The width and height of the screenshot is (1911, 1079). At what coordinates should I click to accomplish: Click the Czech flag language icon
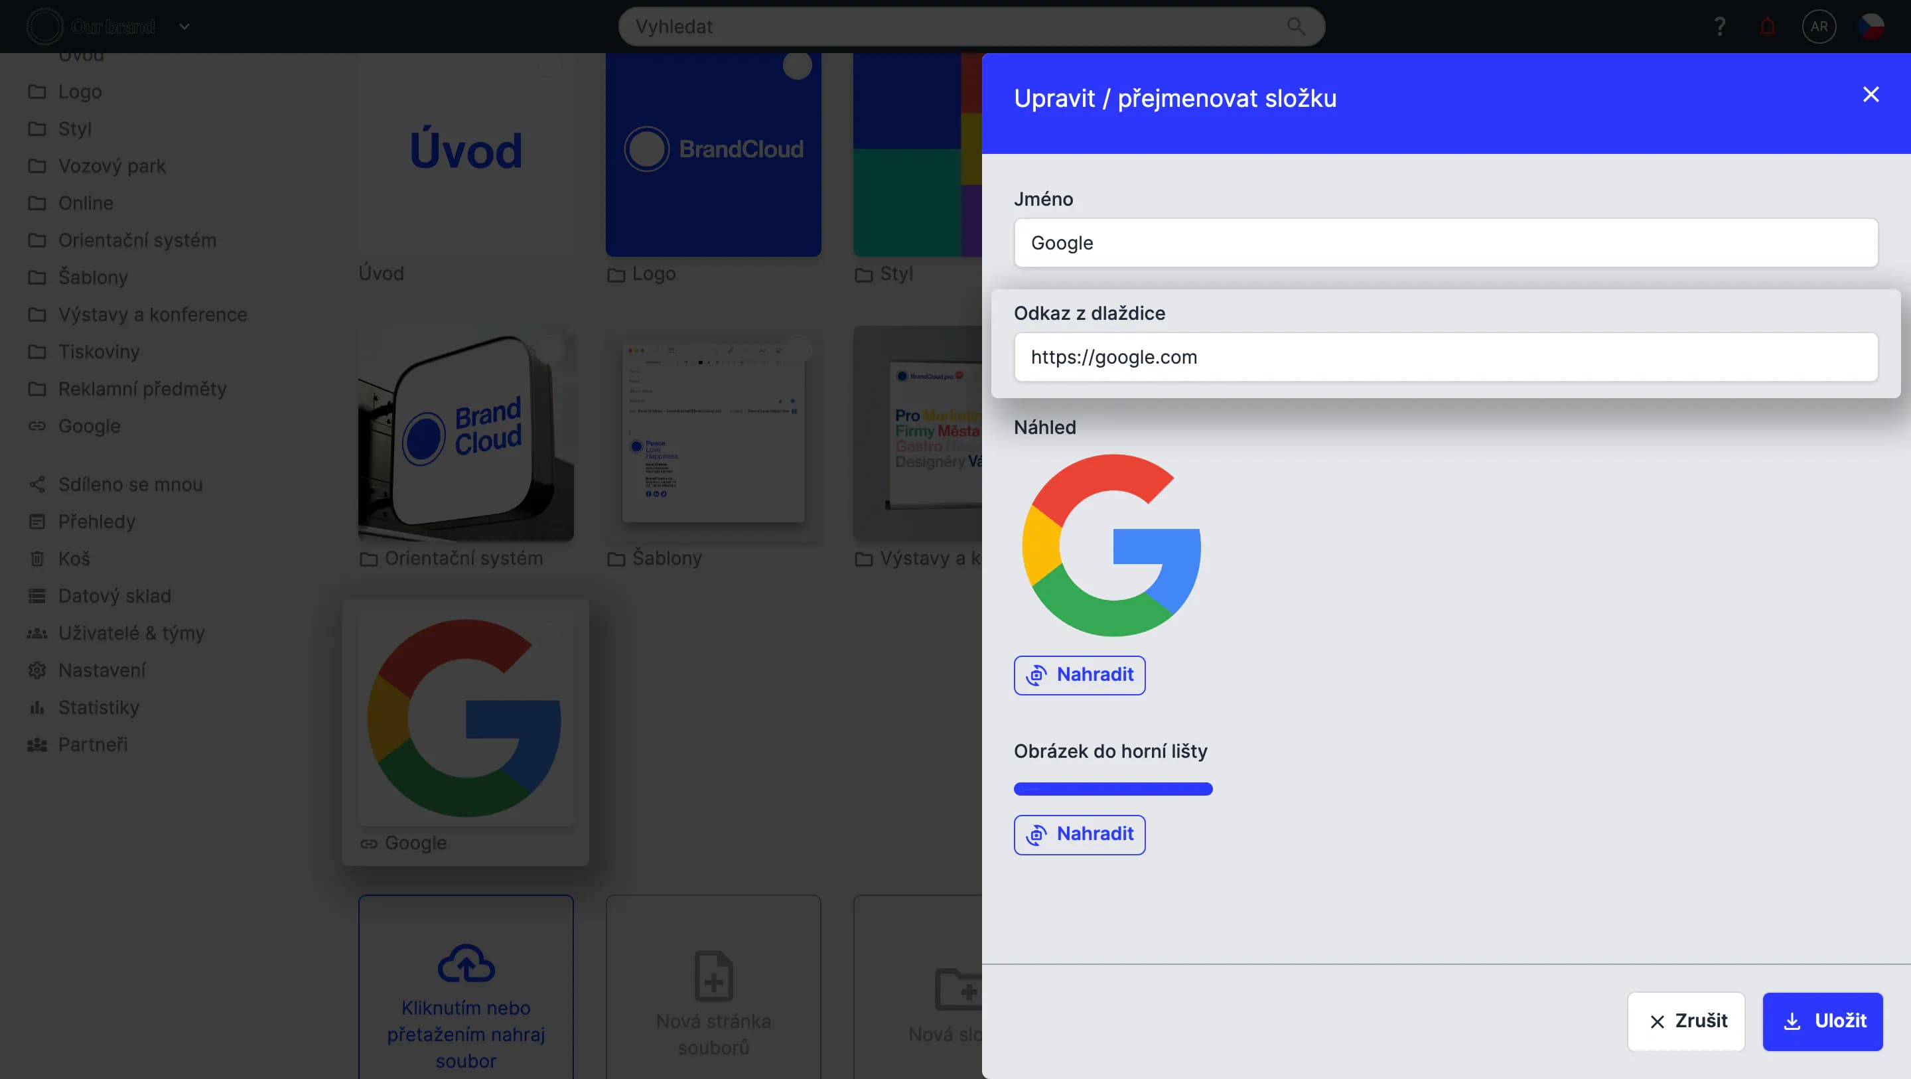(x=1871, y=27)
